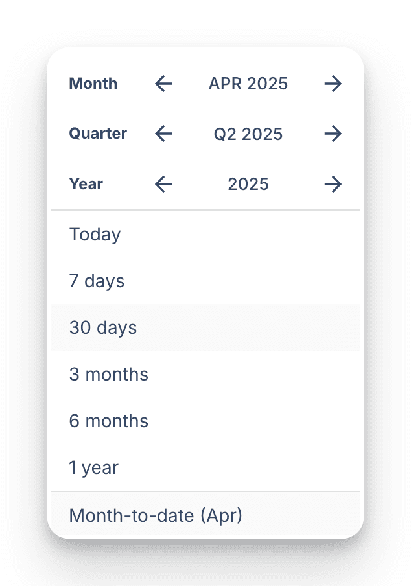The height and width of the screenshot is (586, 411).
Task: Advance to the next year after 2025
Action: click(333, 185)
